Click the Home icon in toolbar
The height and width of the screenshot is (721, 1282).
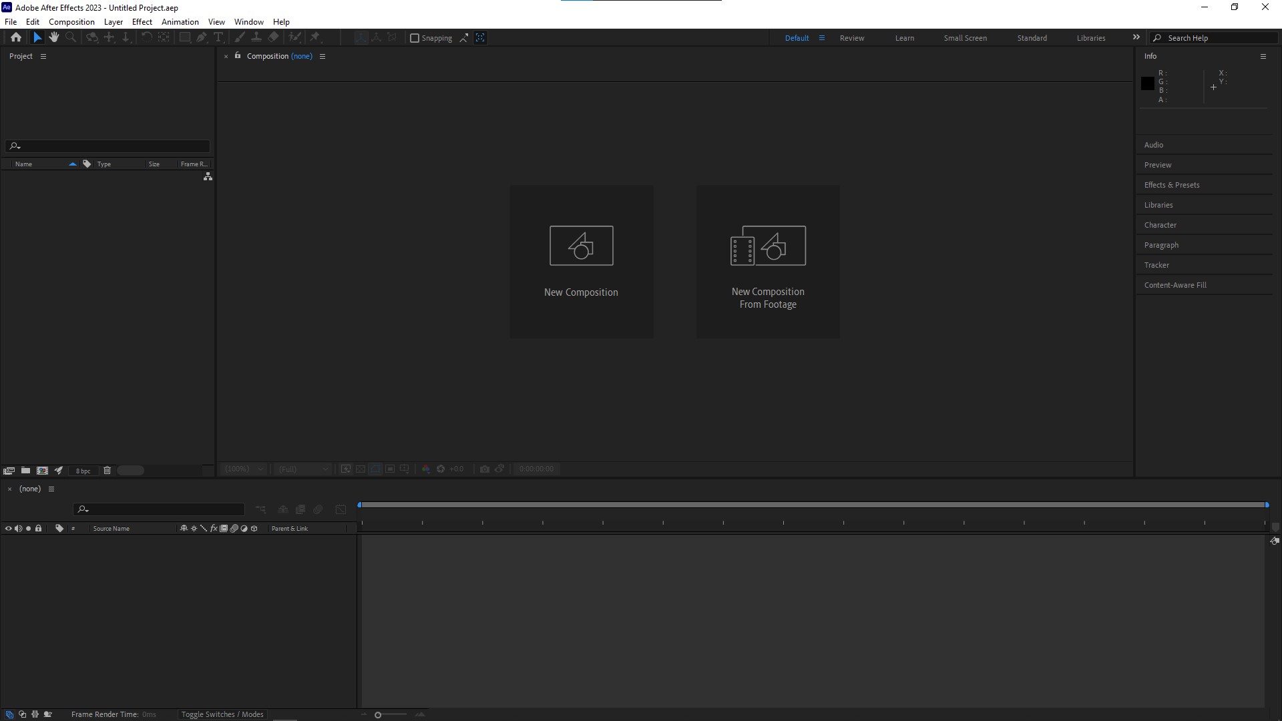click(16, 37)
